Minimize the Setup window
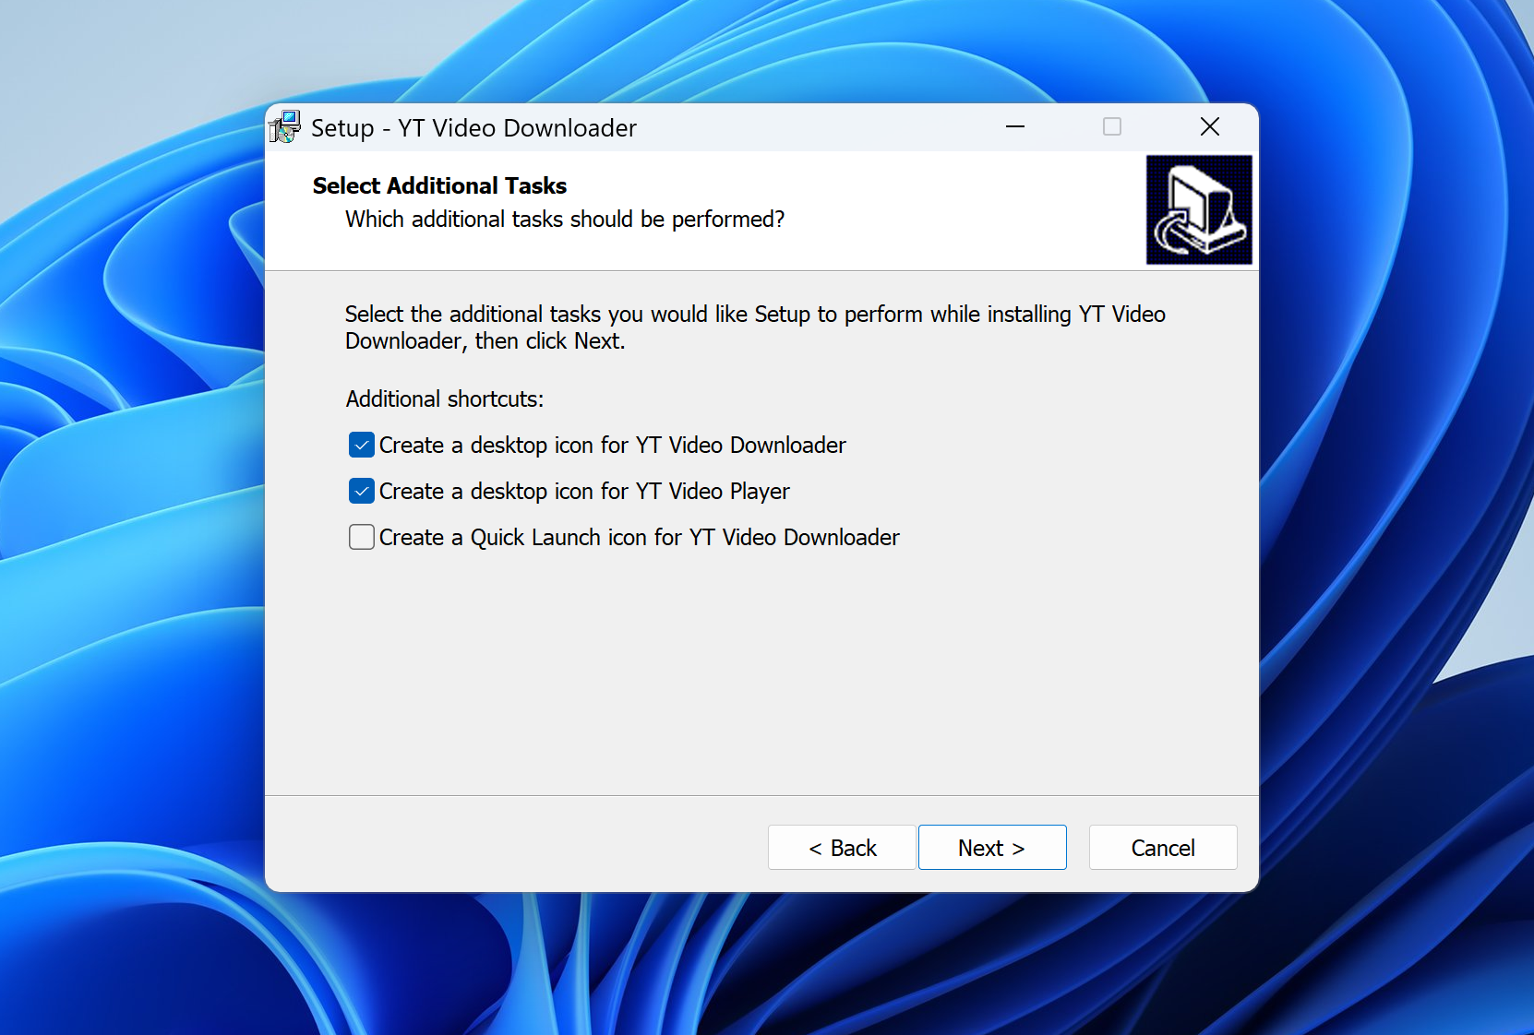Viewport: 1534px width, 1035px height. [x=1015, y=127]
